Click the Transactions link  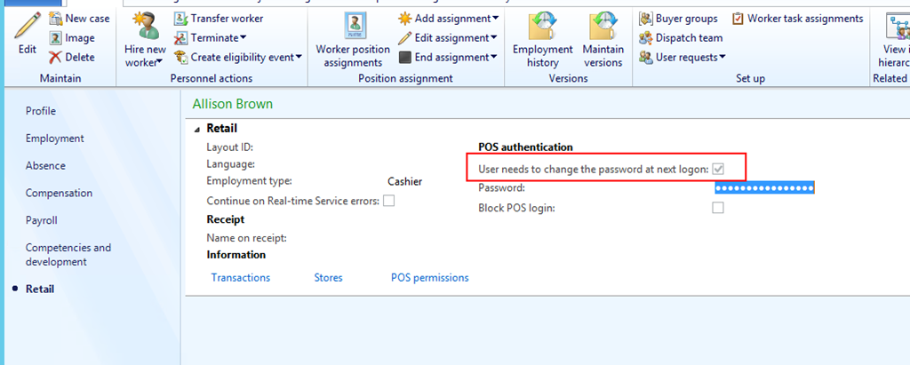pyautogui.click(x=241, y=278)
